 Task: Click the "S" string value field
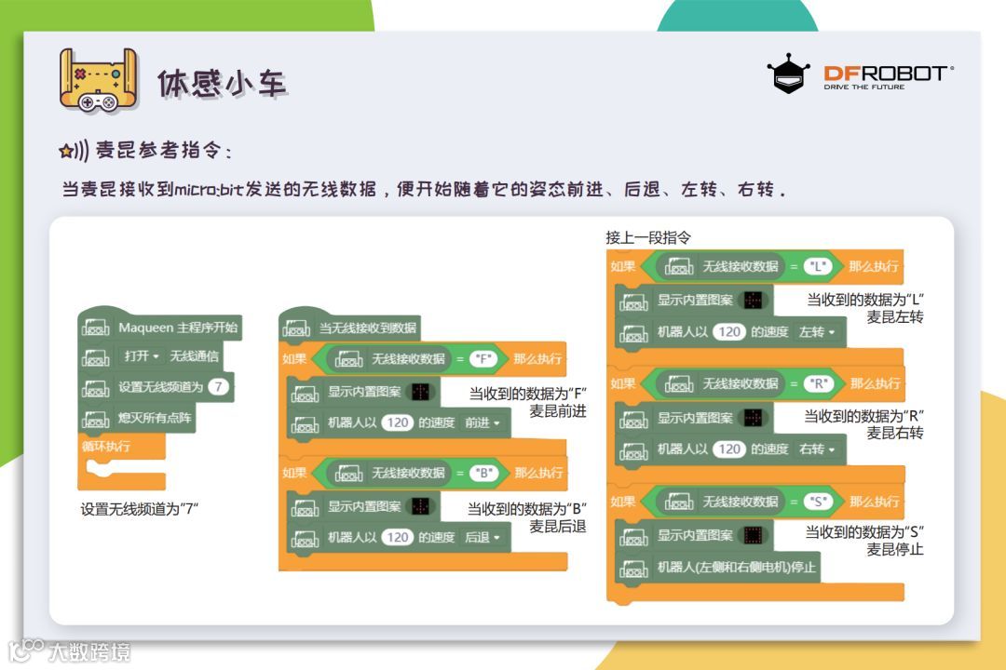(818, 502)
